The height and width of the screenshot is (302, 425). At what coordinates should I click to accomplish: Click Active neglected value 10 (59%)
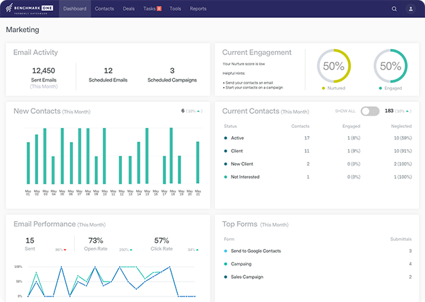[x=403, y=138]
